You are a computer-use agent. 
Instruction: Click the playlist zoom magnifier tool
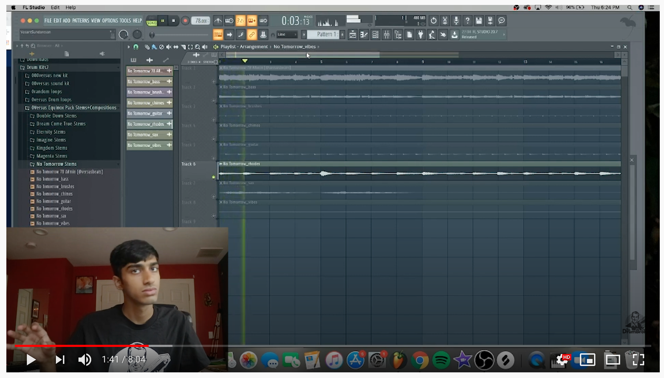tap(197, 47)
